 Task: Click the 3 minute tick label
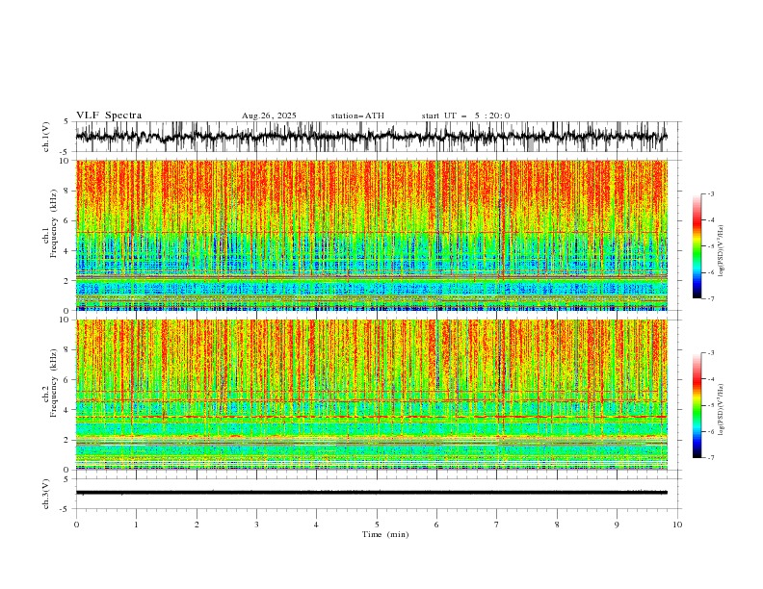pyautogui.click(x=256, y=525)
